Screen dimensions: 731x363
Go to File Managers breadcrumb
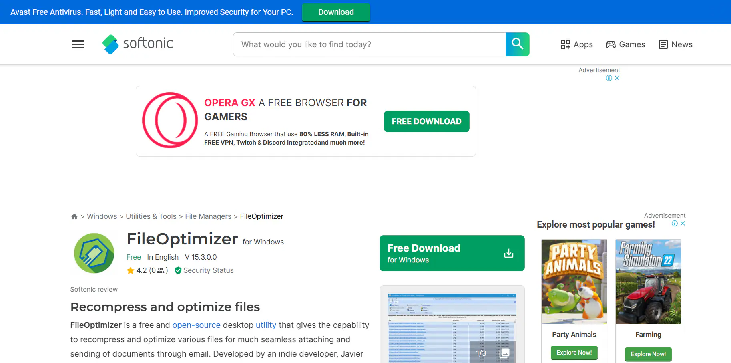tap(208, 216)
